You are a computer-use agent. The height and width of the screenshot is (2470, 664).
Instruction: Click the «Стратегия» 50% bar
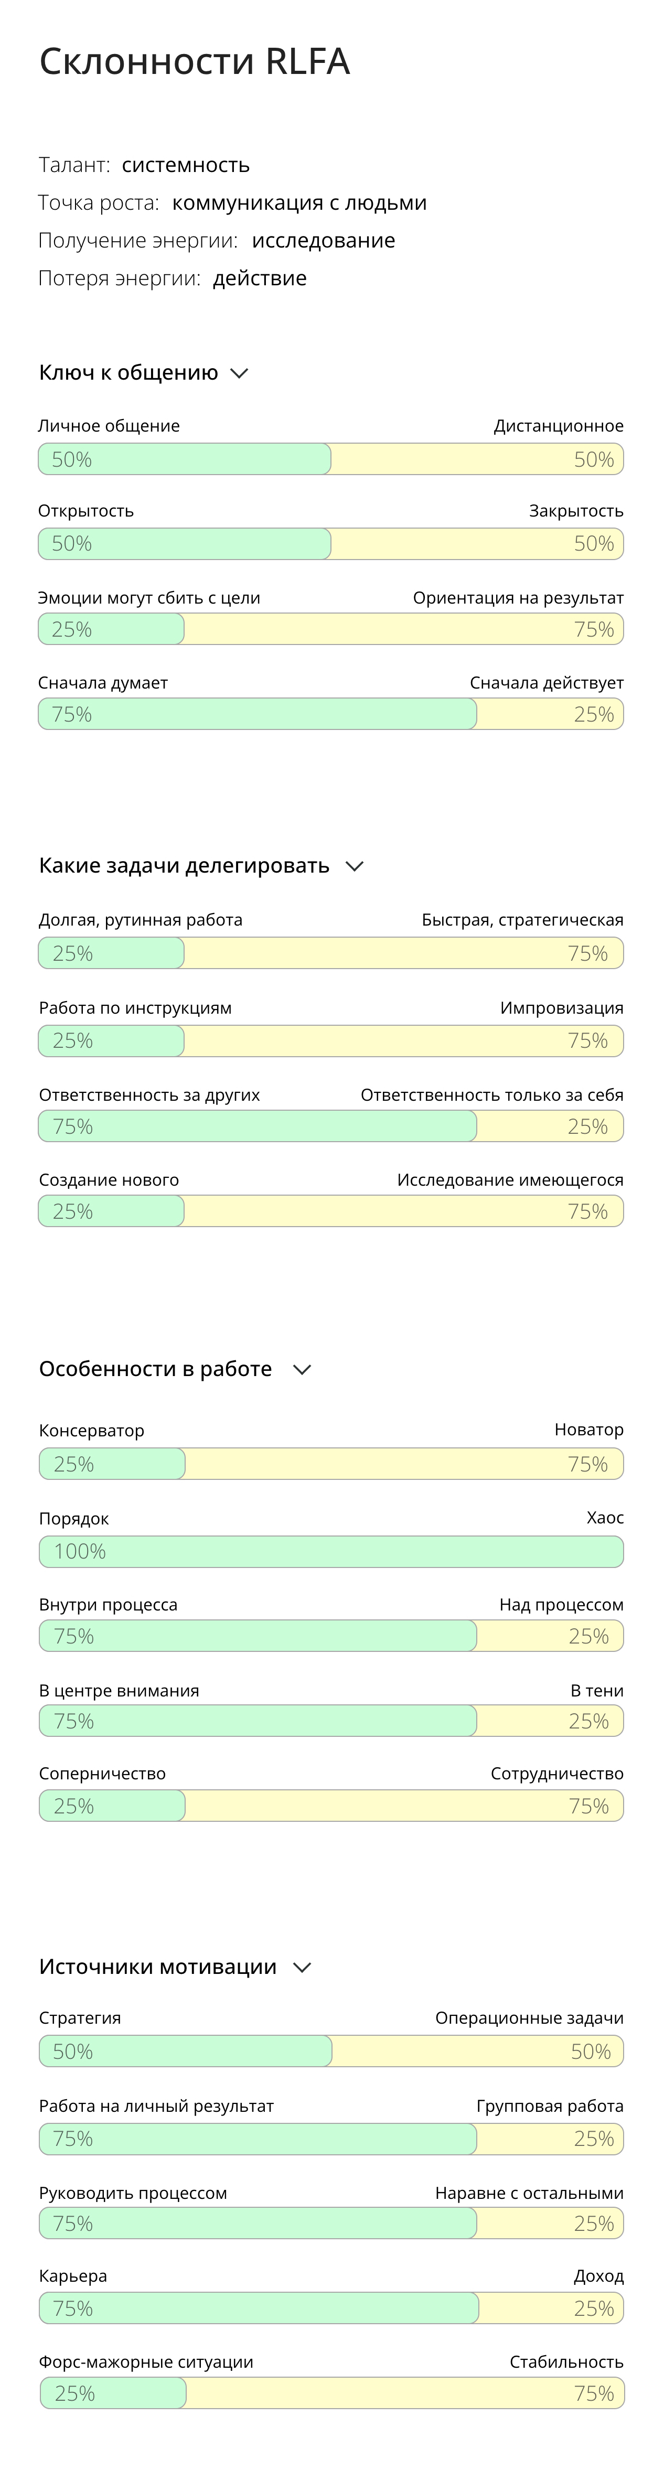[185, 2052]
